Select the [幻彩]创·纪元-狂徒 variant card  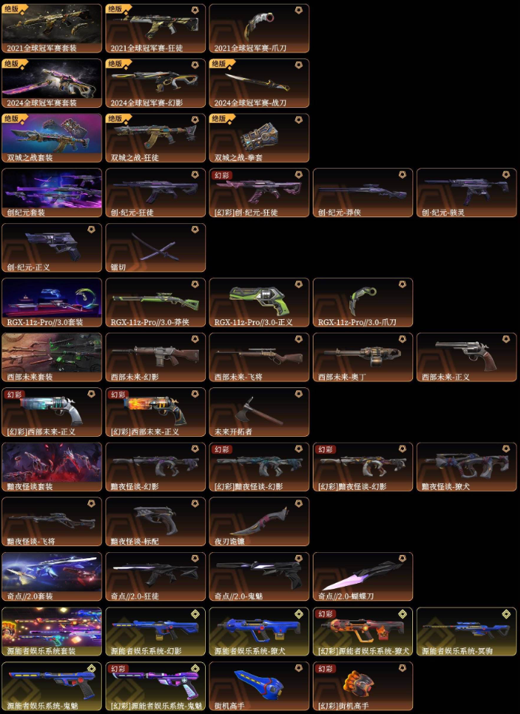259,193
